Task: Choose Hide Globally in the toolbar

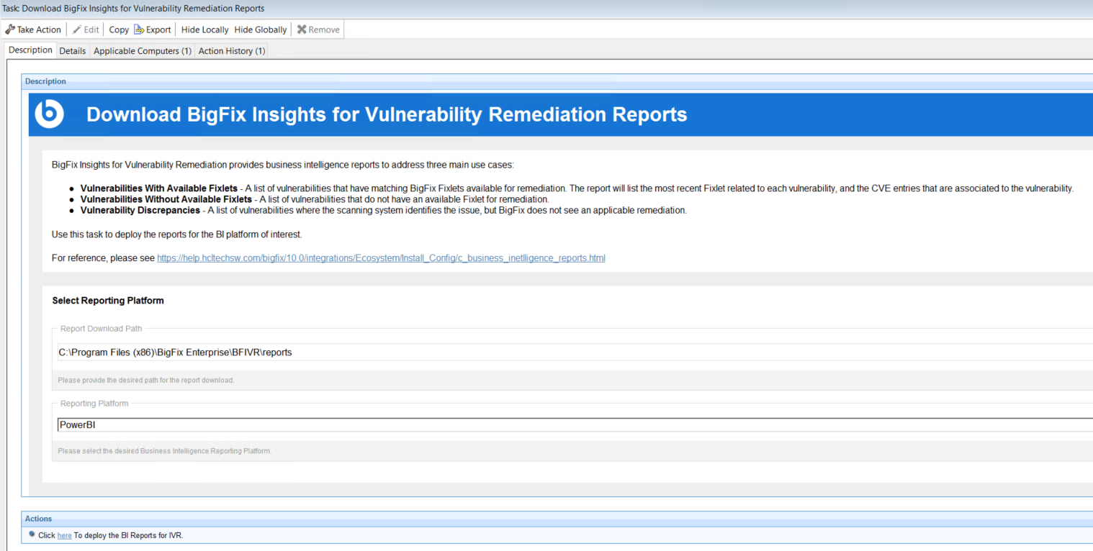Action: (x=260, y=29)
